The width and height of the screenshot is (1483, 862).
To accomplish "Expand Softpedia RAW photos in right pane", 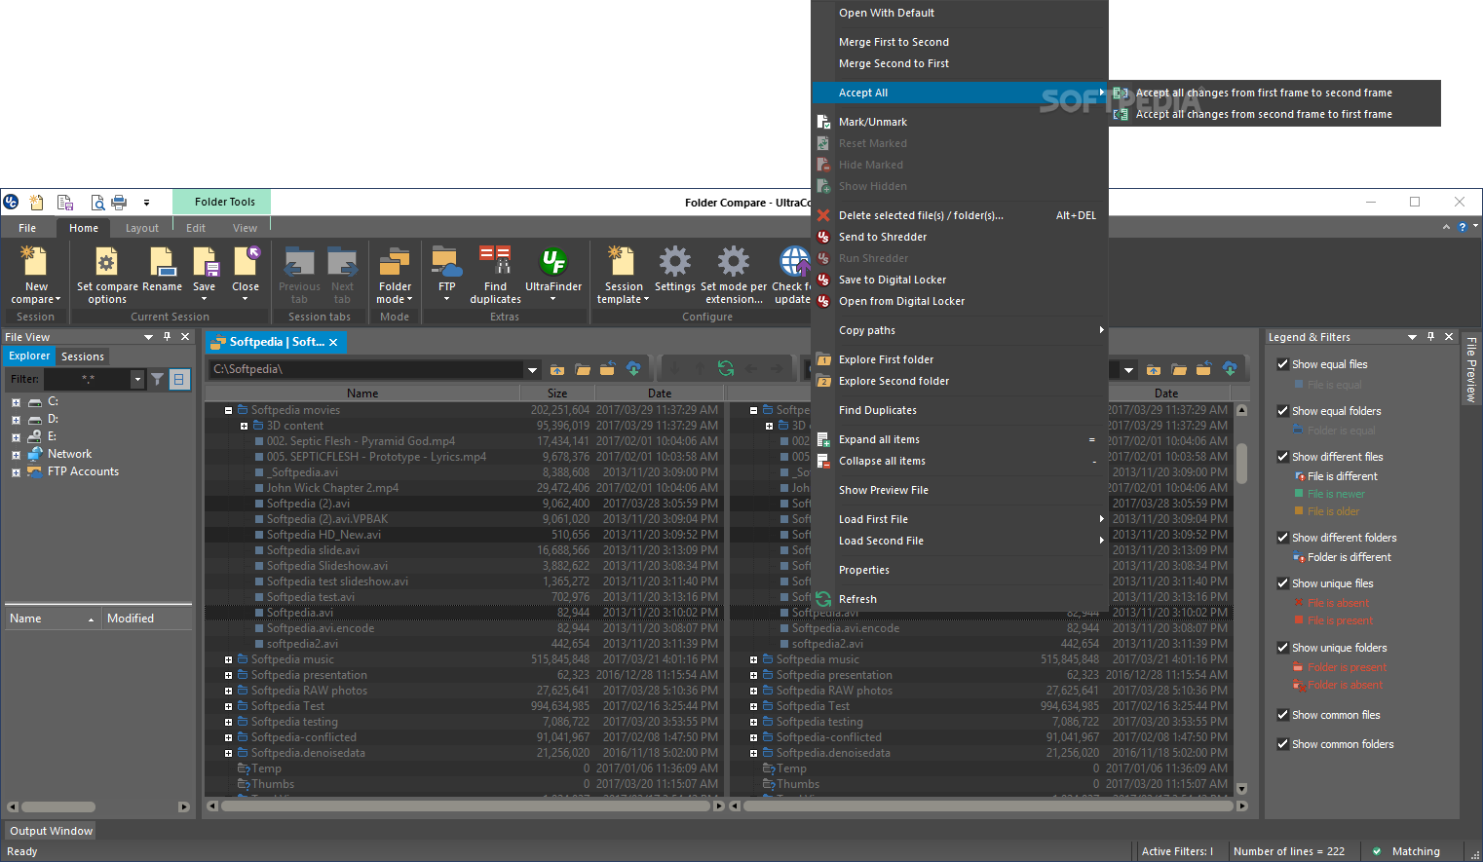I will 754,691.
